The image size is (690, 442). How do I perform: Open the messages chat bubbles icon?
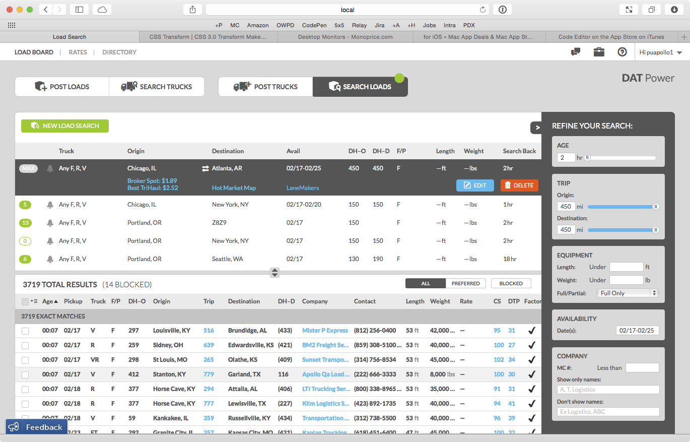[x=576, y=52]
